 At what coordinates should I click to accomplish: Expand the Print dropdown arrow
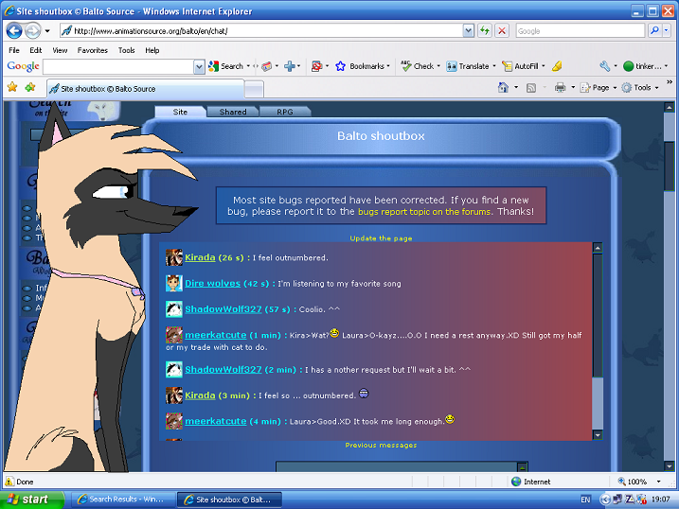[573, 87]
